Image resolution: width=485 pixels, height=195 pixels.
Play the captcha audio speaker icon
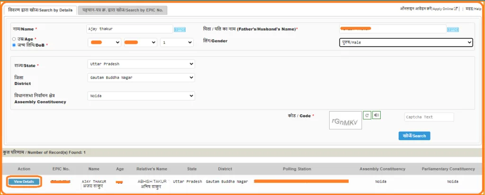pyautogui.click(x=377, y=115)
